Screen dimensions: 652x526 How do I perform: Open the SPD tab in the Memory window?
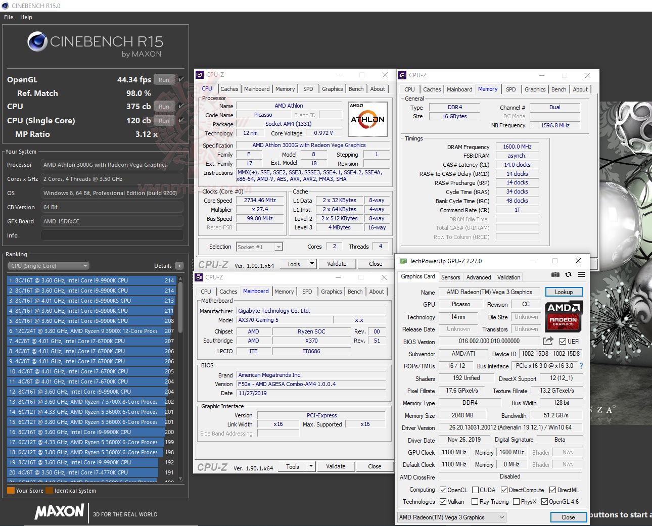[x=511, y=89]
